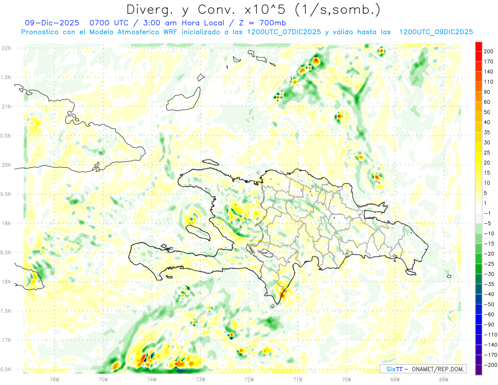Click the '110' colorbar value

click(x=488, y=82)
